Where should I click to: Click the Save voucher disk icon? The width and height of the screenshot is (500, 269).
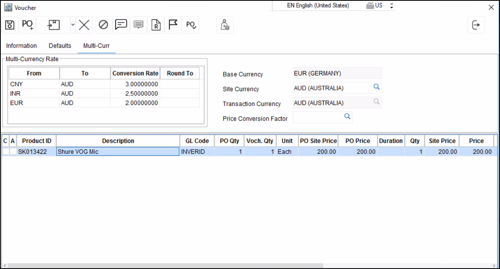(9, 25)
